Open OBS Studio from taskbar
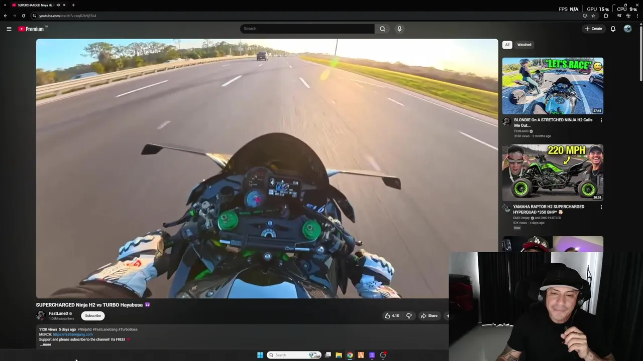Image resolution: width=643 pixels, height=361 pixels. tap(383, 355)
